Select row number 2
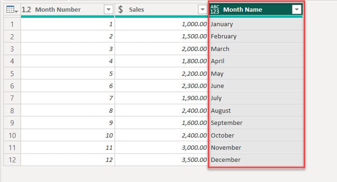 pos(12,36)
